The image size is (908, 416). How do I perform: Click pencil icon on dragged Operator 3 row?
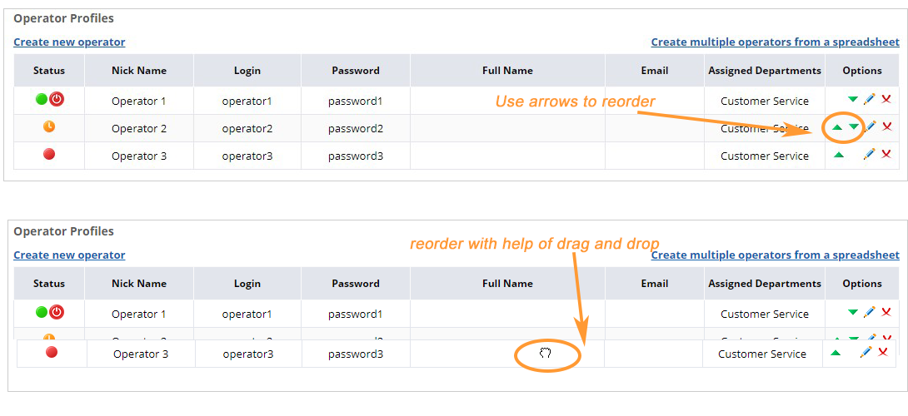point(866,352)
